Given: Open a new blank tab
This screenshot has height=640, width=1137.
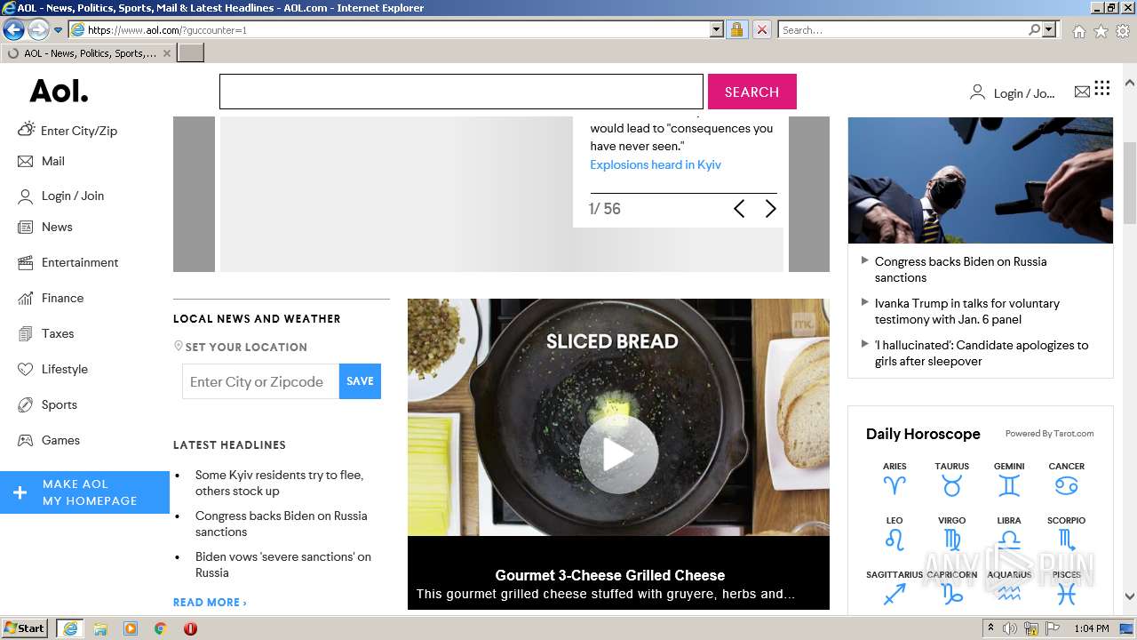Looking at the screenshot, I should pyautogui.click(x=191, y=53).
